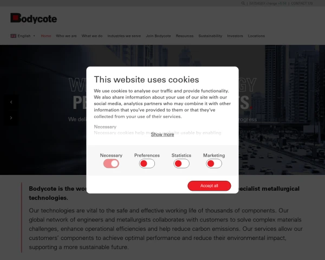
Task: Select the Home menu item
Action: pyautogui.click(x=46, y=36)
